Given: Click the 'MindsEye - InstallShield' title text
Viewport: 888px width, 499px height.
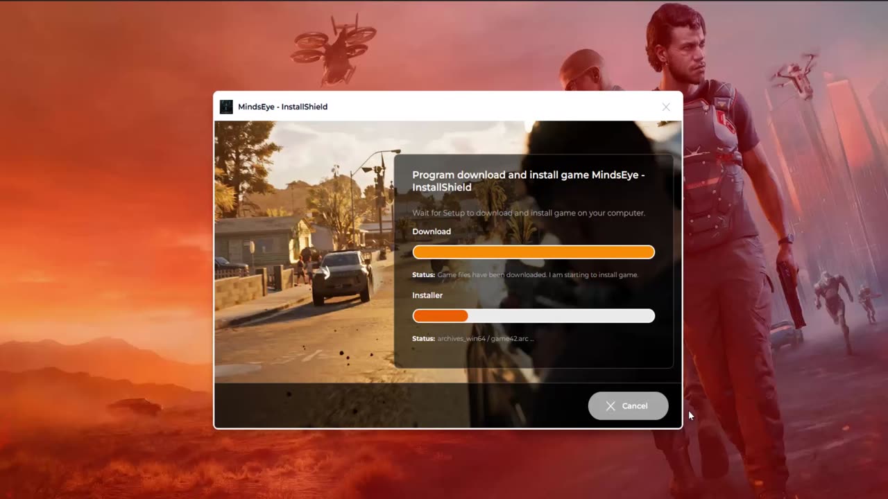Looking at the screenshot, I should coord(282,107).
